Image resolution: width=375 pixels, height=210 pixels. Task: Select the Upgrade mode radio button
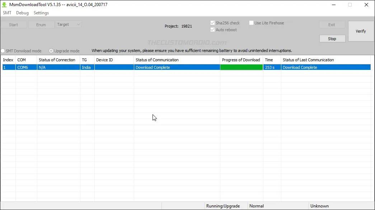51,51
